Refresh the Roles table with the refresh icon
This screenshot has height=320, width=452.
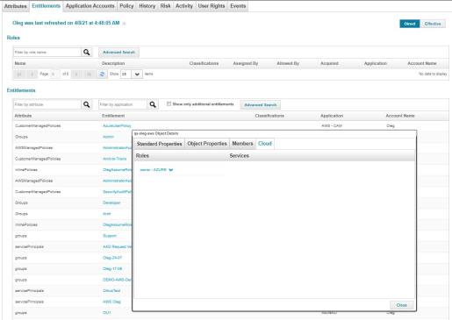click(102, 75)
